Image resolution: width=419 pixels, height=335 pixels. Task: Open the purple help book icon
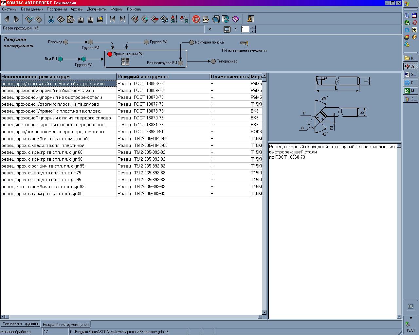[x=235, y=19]
